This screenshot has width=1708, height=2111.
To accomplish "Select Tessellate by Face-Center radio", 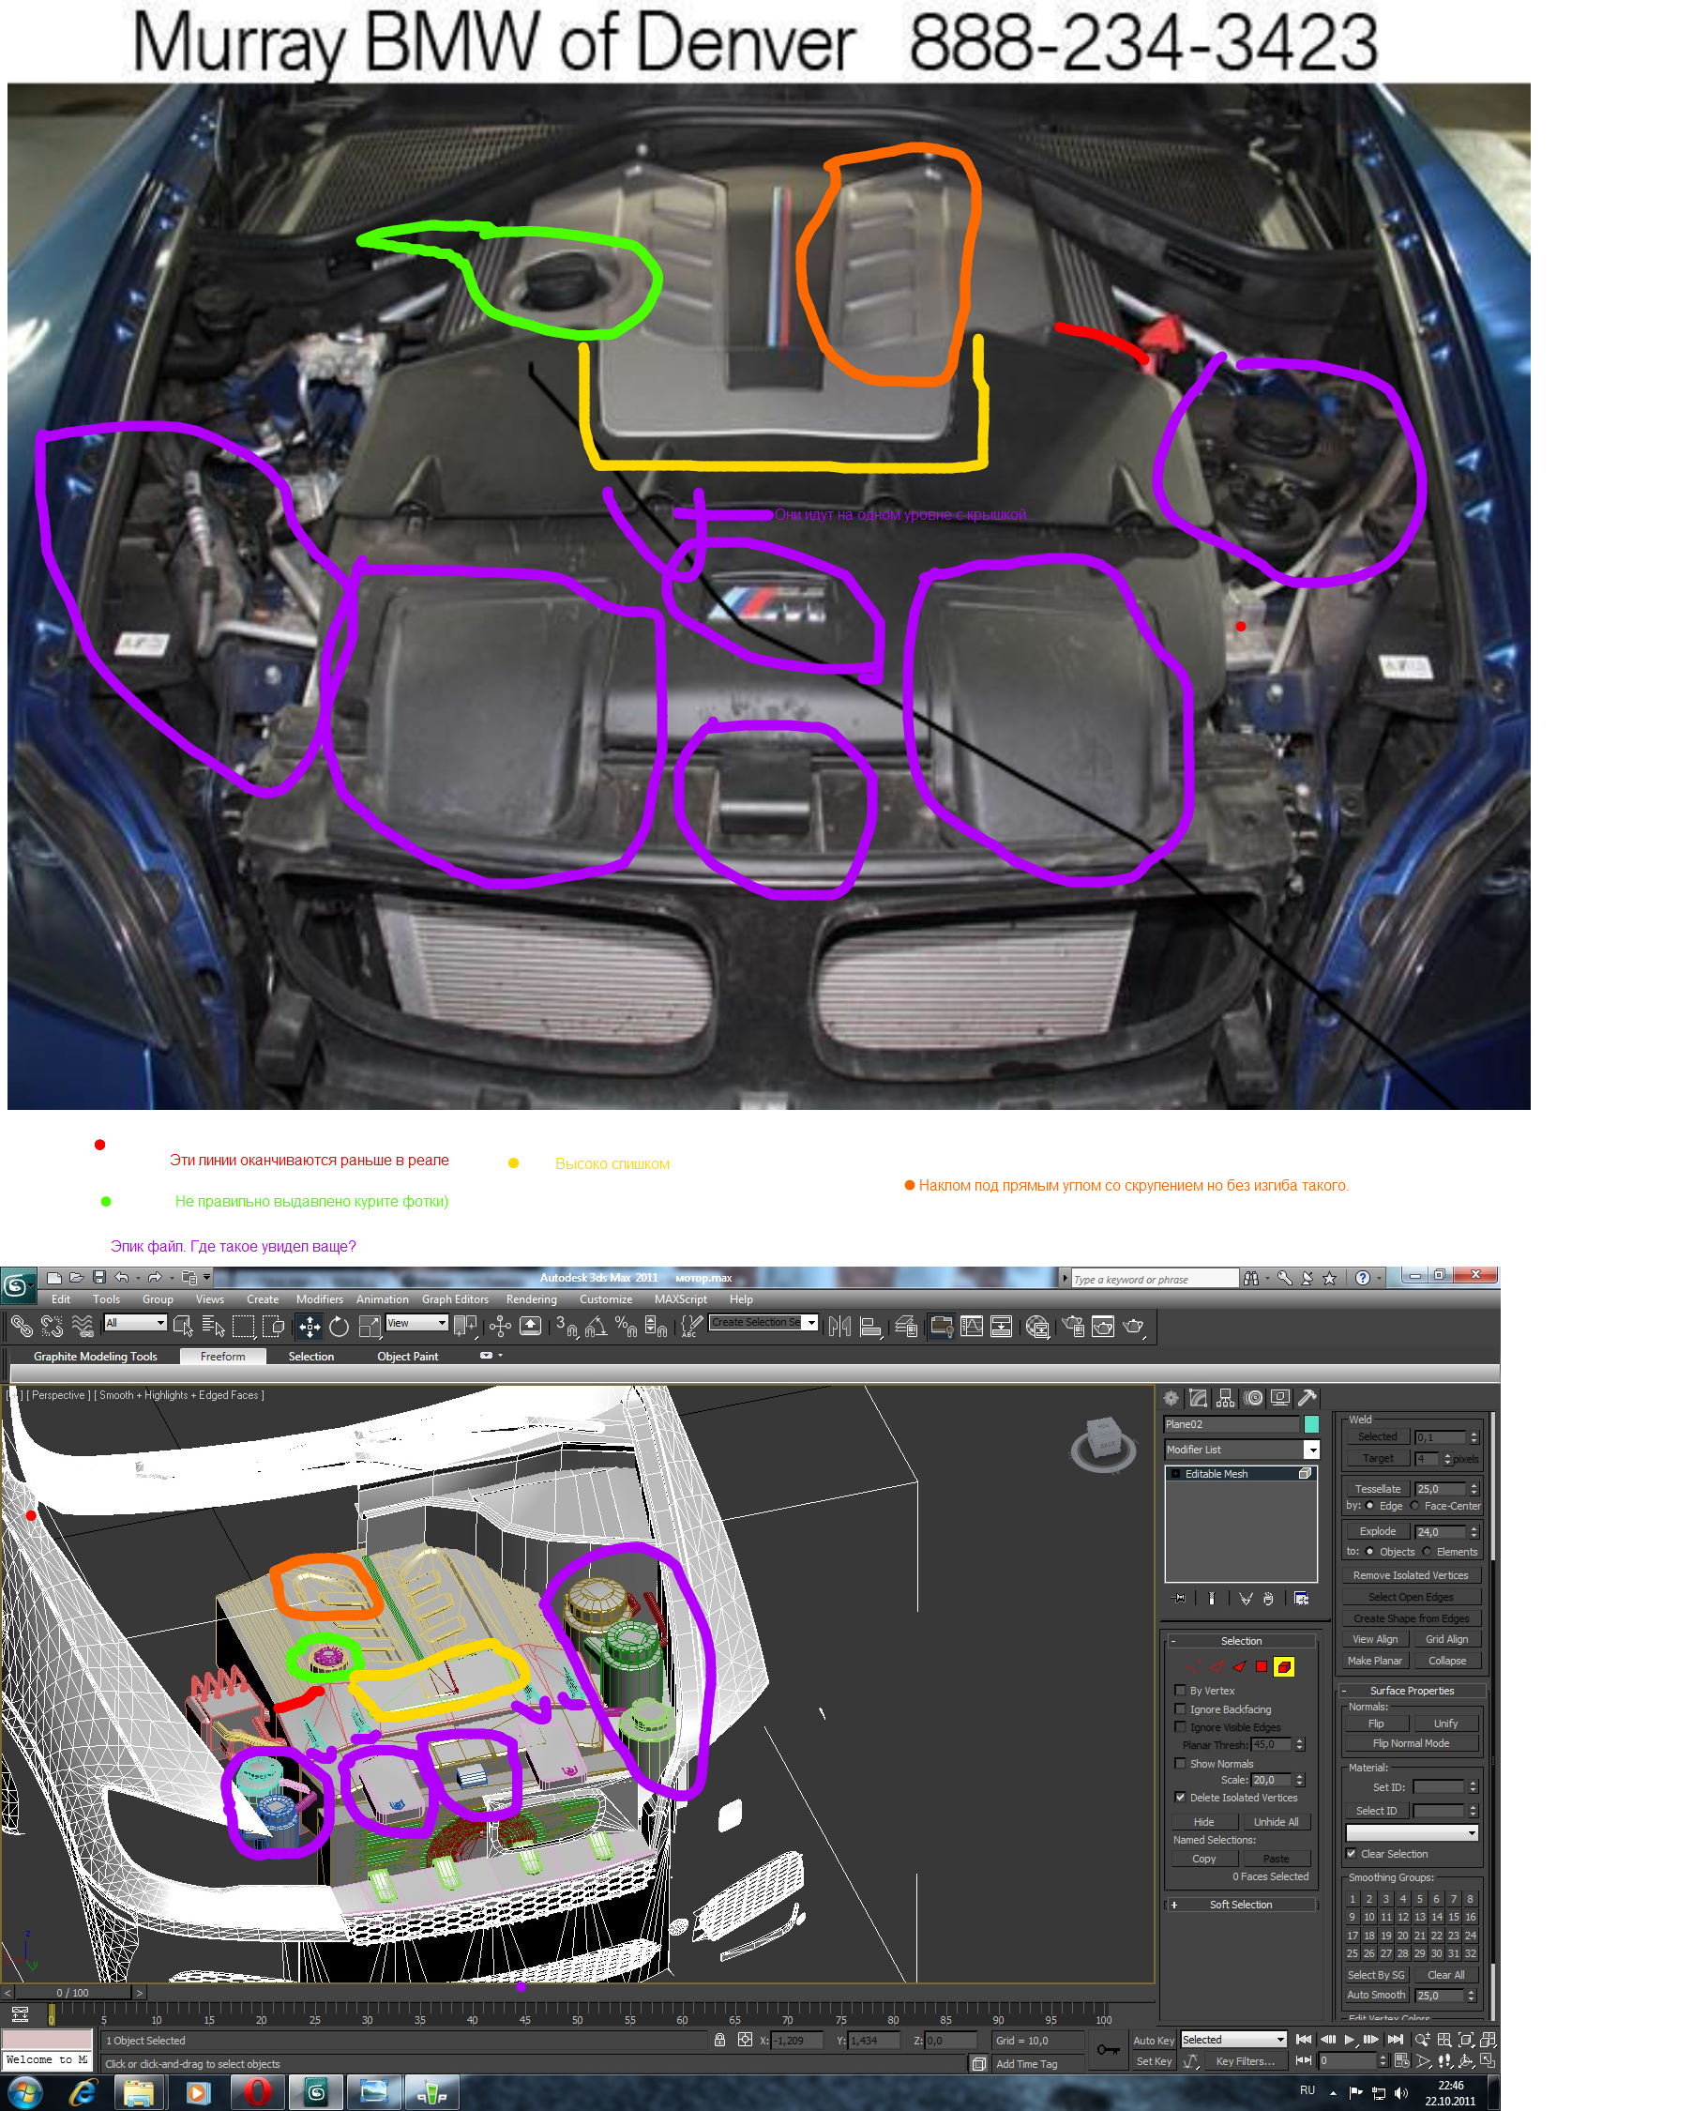I will click(x=1414, y=1506).
